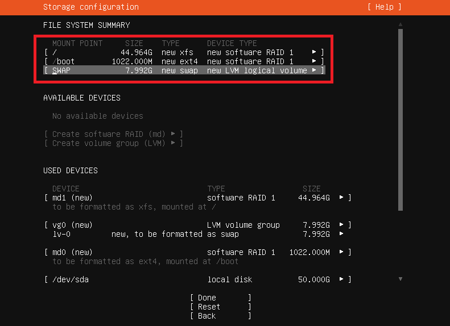Click the Back button
450x326 pixels.
tap(221, 316)
